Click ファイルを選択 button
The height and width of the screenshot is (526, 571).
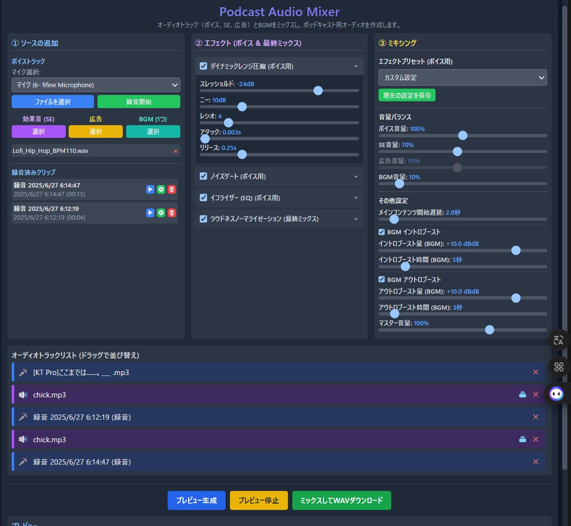(53, 102)
